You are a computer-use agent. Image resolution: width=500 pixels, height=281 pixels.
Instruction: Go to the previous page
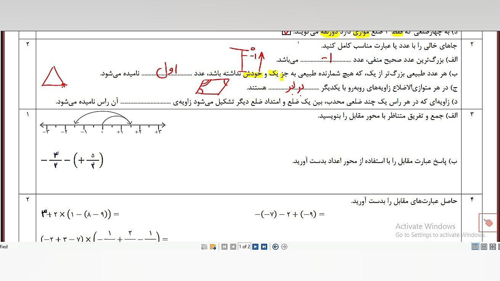click(233, 247)
